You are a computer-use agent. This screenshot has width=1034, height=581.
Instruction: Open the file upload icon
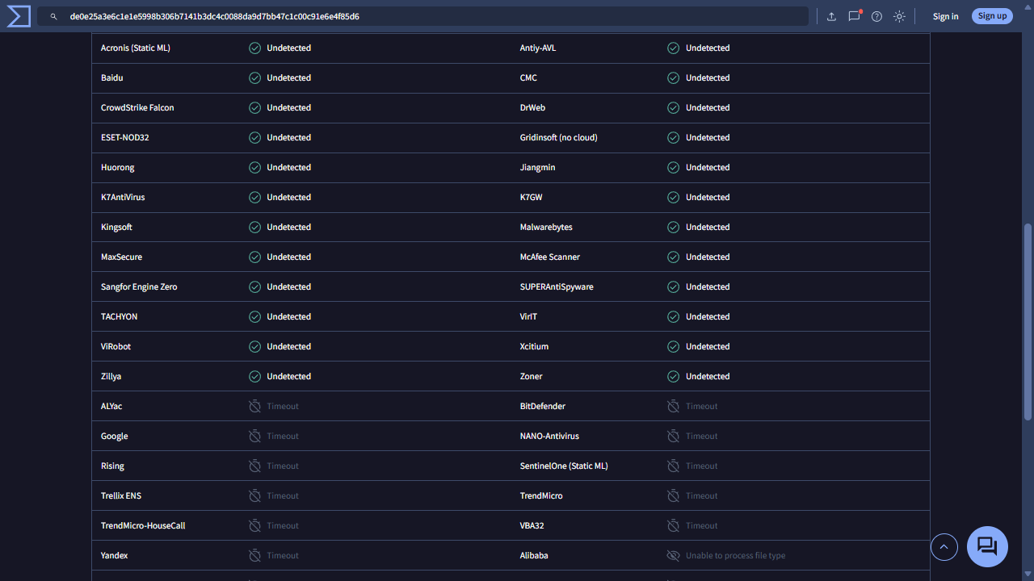(831, 16)
